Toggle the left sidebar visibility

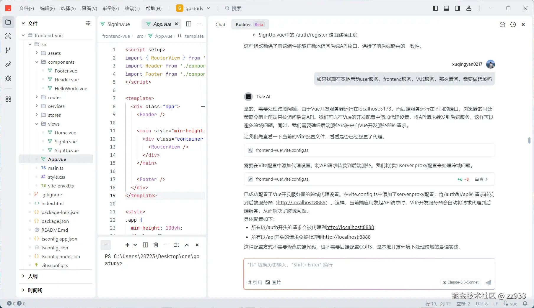pos(435,8)
